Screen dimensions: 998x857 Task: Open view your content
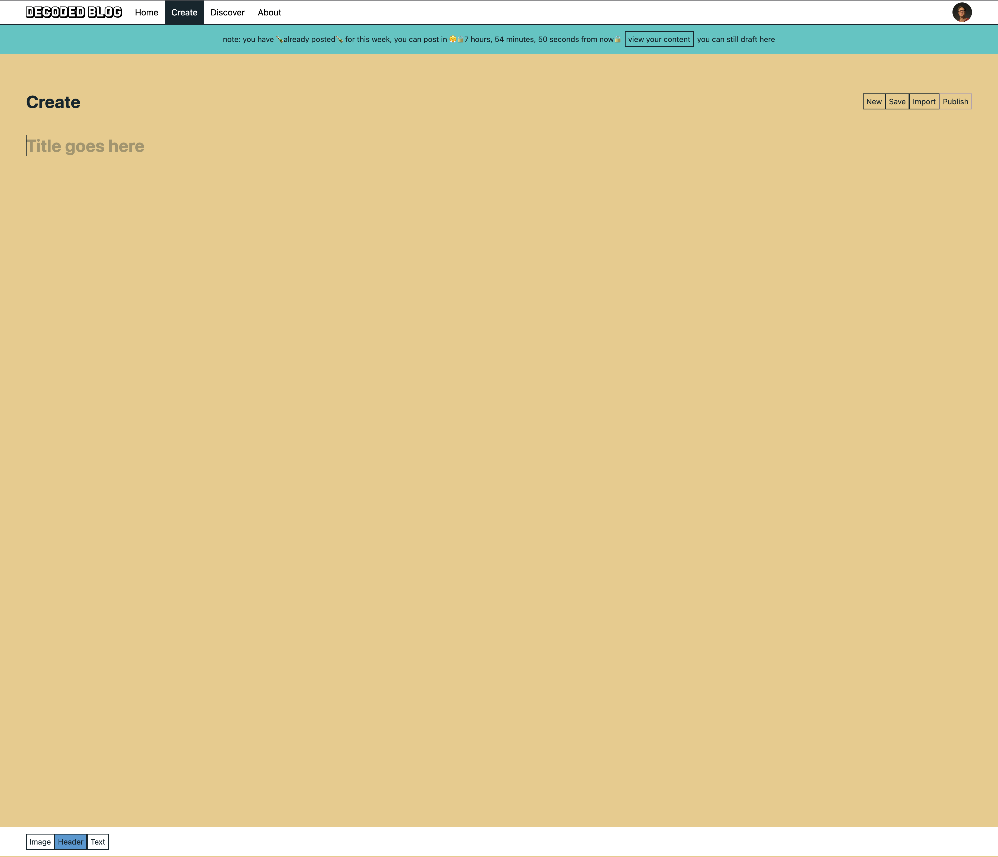tap(659, 40)
